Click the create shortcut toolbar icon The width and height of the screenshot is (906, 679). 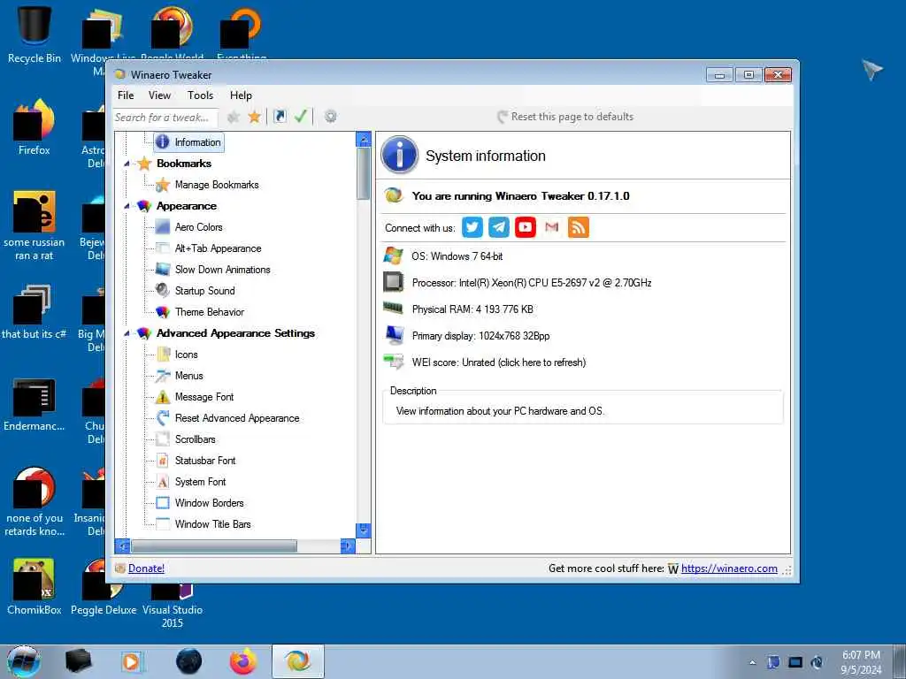click(x=280, y=117)
